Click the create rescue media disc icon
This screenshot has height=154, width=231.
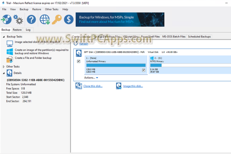coord(6,19)
